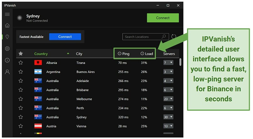The height and width of the screenshot is (139, 253).
Task: Open the Brisbane servers dropdown showing 6
Action: [168, 90]
